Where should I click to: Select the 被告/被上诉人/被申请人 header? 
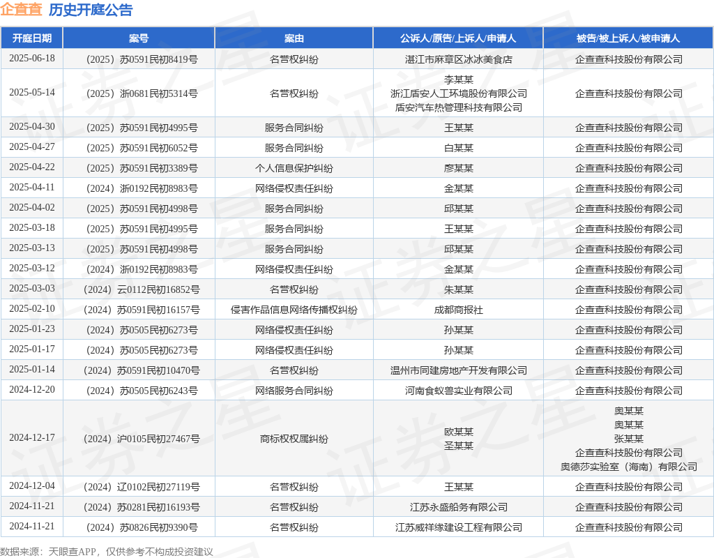tap(628, 38)
